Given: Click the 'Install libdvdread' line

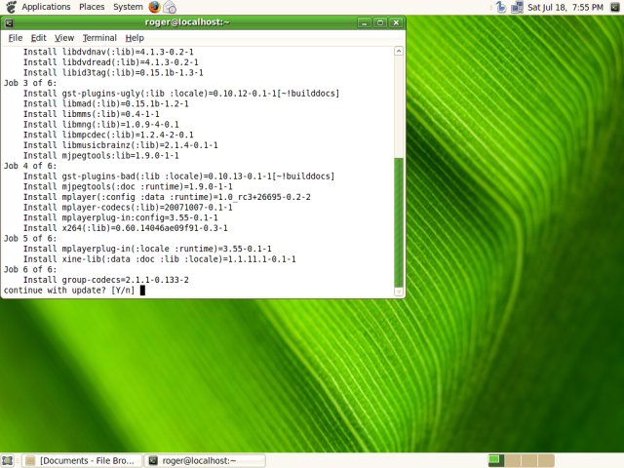Looking at the screenshot, I should [110, 62].
